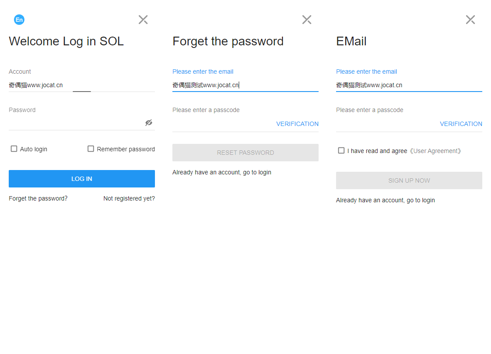491x354 pixels.
Task: Go to login from Forget password panel
Action: tap(222, 172)
